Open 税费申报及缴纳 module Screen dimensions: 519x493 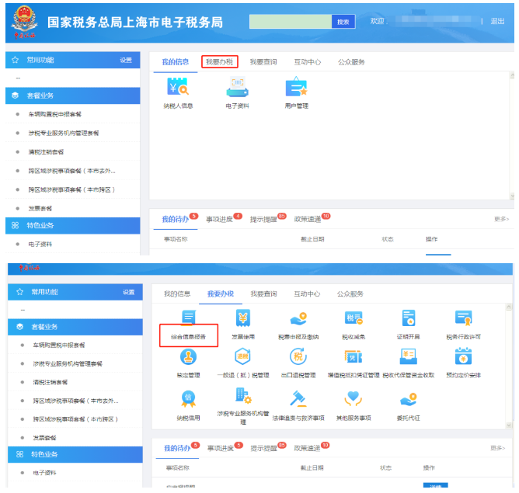coord(298,318)
